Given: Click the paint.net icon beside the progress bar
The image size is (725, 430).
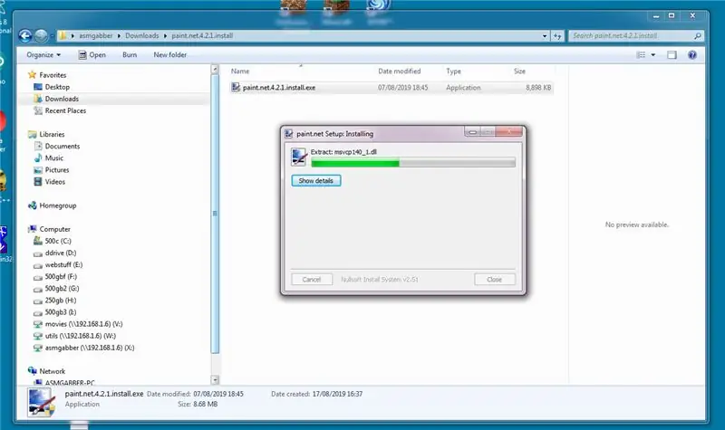Looking at the screenshot, I should (299, 157).
